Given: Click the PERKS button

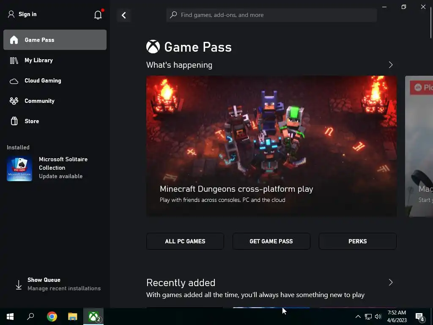Looking at the screenshot, I should tap(358, 241).
